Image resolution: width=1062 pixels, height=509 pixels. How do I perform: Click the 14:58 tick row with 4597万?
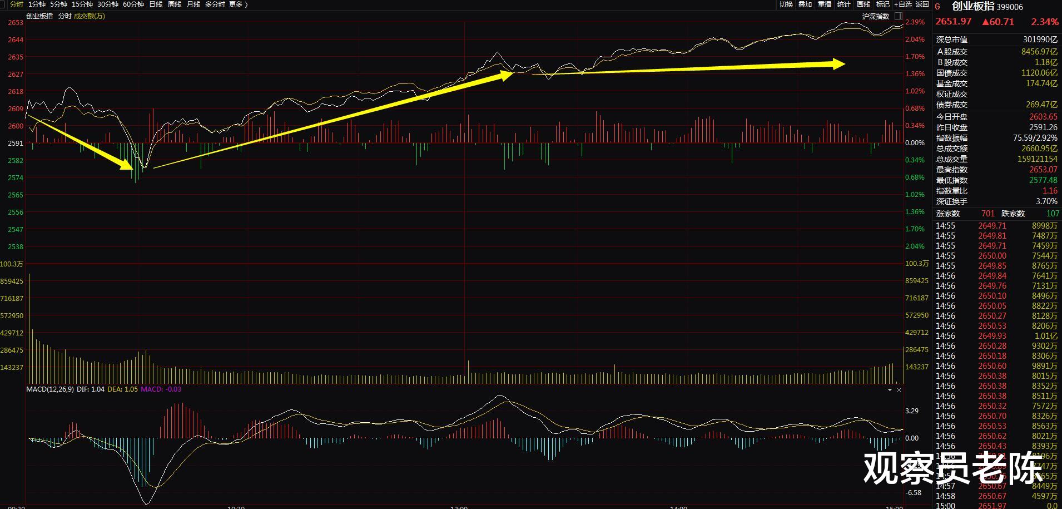point(996,496)
